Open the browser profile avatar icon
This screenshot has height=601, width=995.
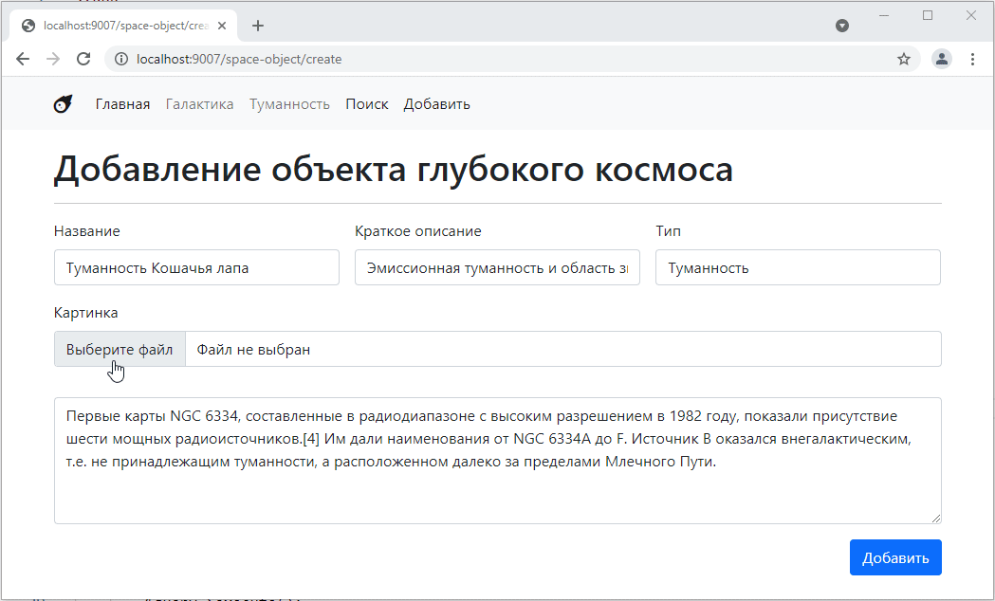941,59
